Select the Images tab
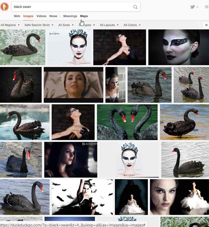 pos(28,16)
